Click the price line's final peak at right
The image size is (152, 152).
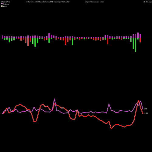click(138, 100)
